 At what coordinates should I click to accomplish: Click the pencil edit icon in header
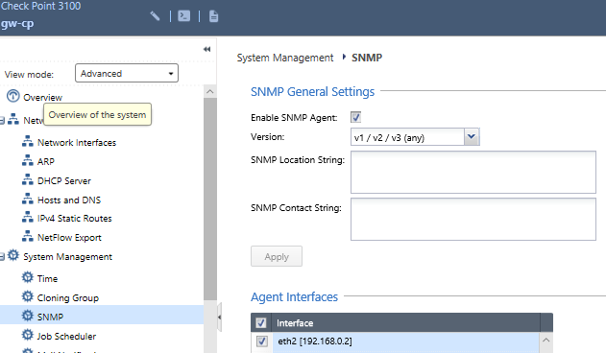155,16
